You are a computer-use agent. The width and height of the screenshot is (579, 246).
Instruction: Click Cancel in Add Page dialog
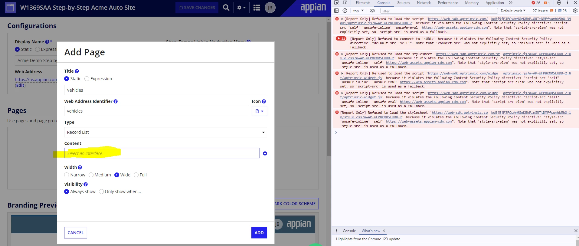(76, 233)
